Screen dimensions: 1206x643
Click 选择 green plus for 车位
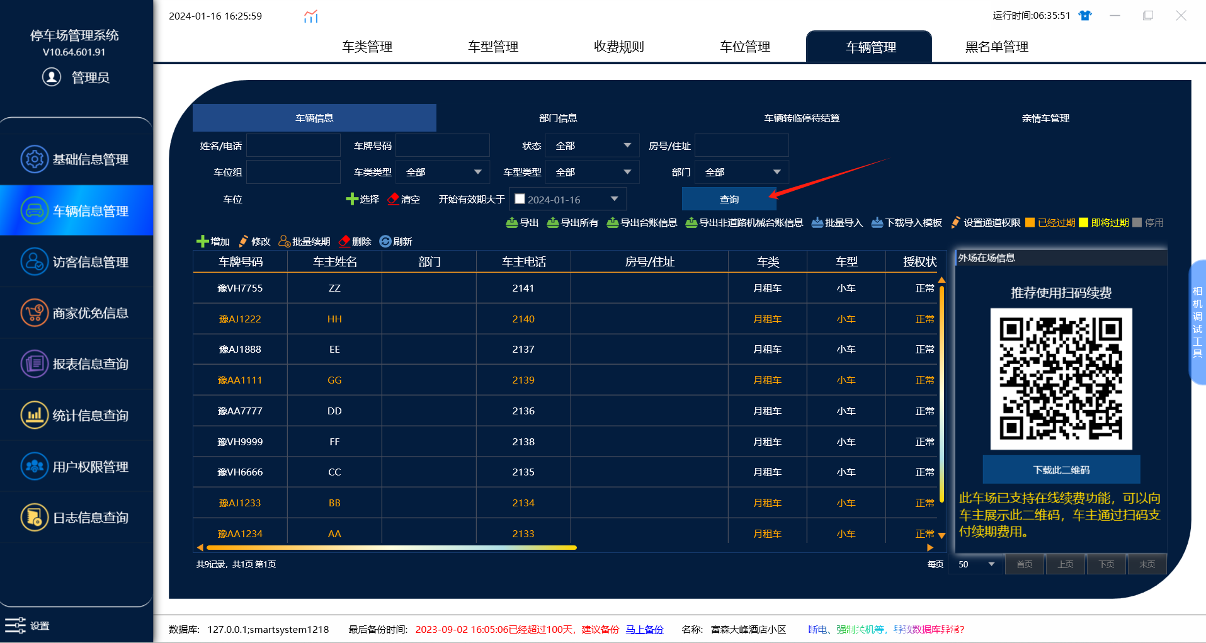pos(352,199)
